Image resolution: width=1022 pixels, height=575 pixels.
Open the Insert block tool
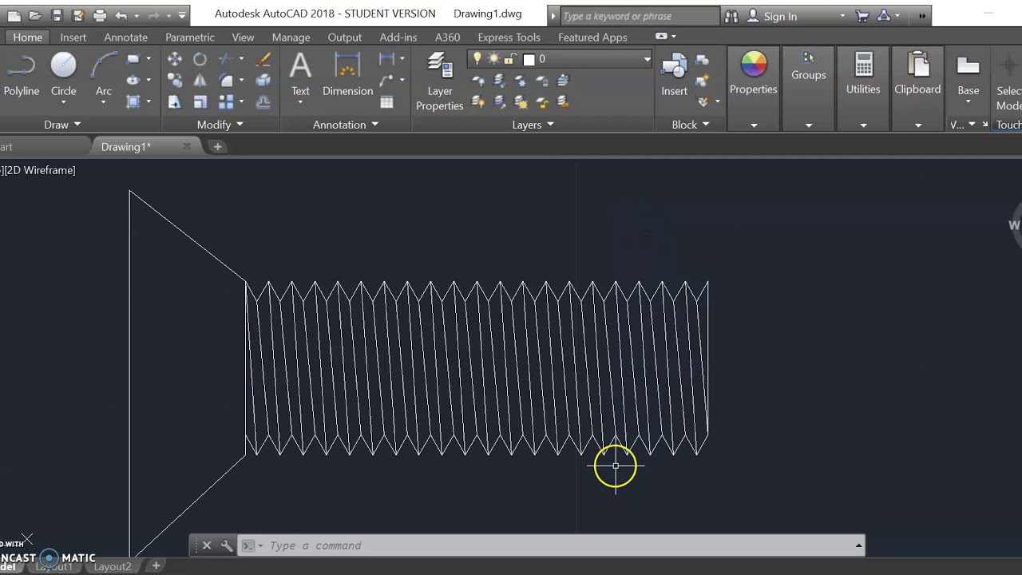coord(674,75)
